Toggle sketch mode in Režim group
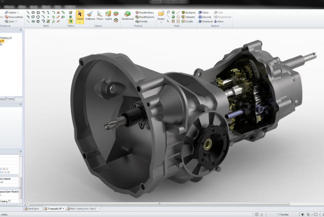The width and height of the screenshot is (324, 217). click(71, 13)
